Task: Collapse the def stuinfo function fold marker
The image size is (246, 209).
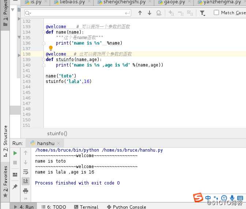Action: pyautogui.click(x=43, y=60)
